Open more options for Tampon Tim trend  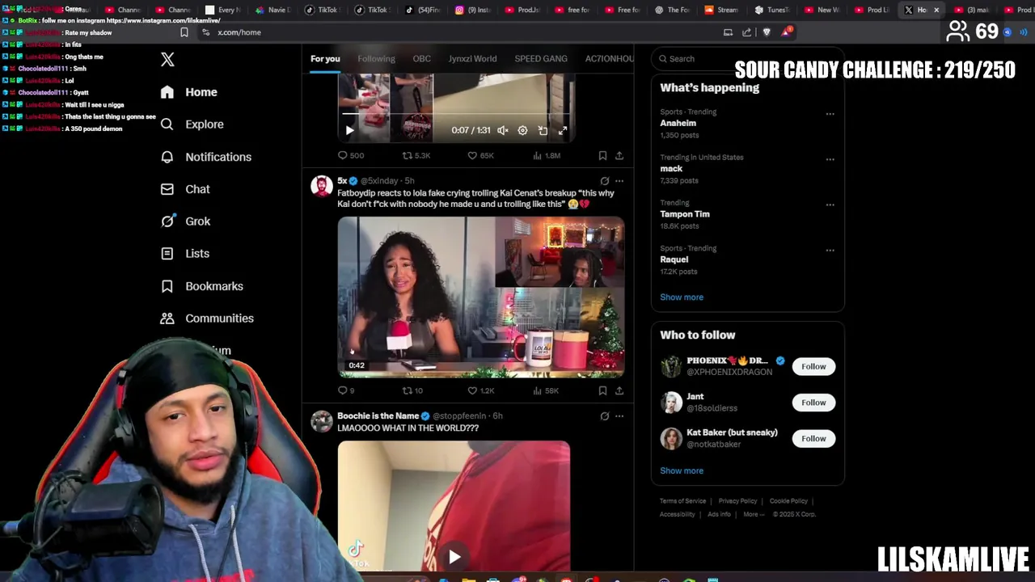[830, 205]
